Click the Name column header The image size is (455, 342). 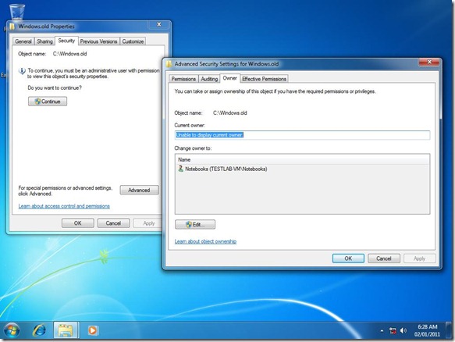click(302, 159)
